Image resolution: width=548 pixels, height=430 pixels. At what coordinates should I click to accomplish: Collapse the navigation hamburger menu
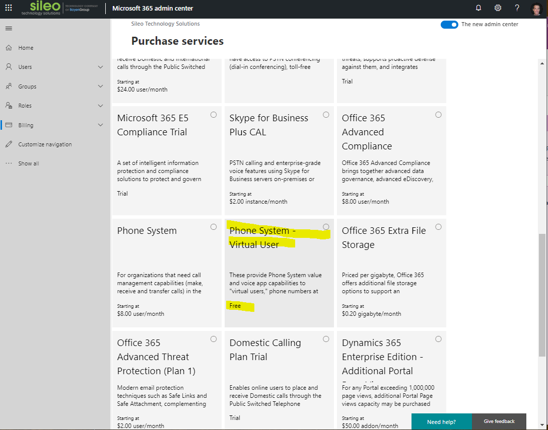coord(9,29)
